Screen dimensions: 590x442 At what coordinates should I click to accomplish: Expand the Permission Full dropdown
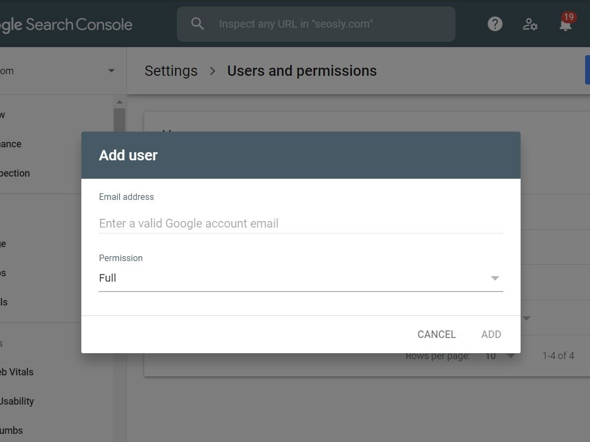pos(300,278)
